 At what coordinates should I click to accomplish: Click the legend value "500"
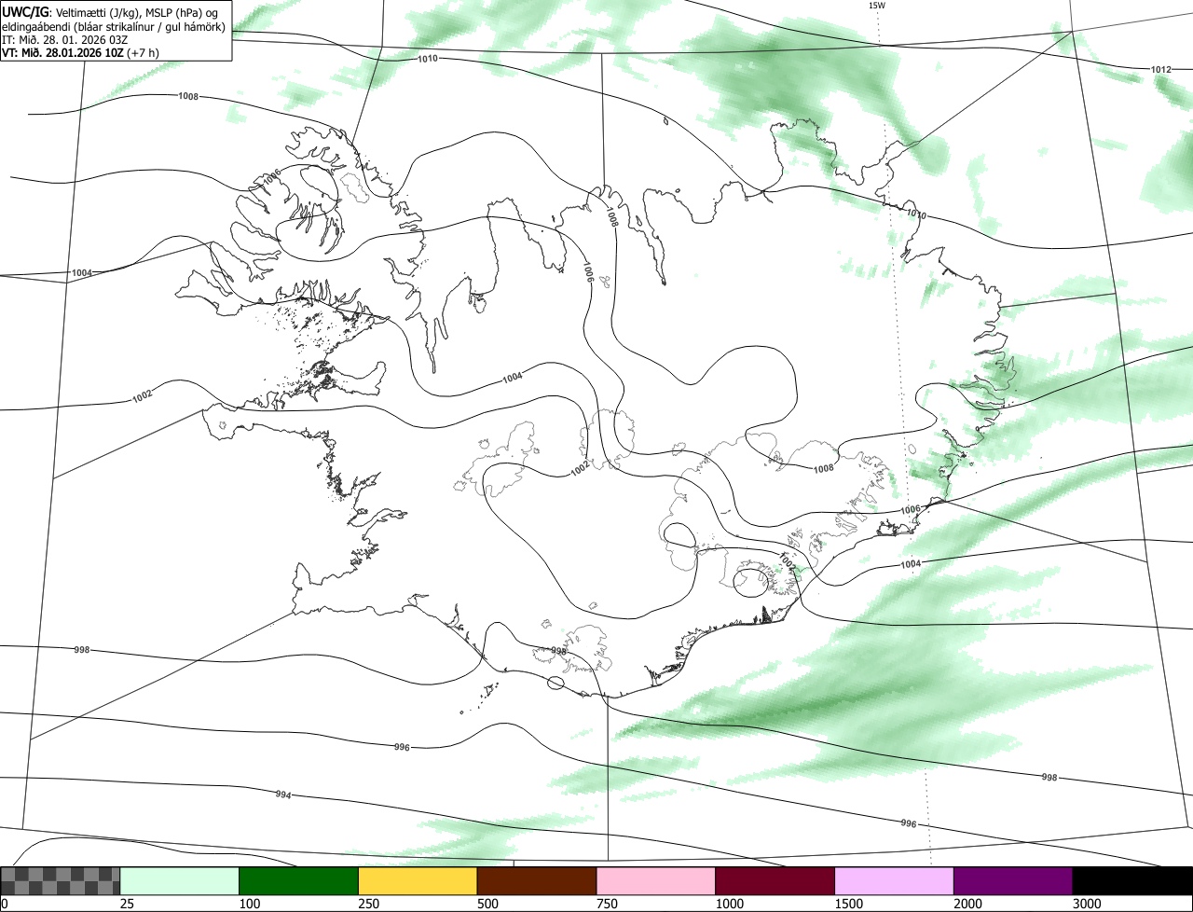point(487,903)
